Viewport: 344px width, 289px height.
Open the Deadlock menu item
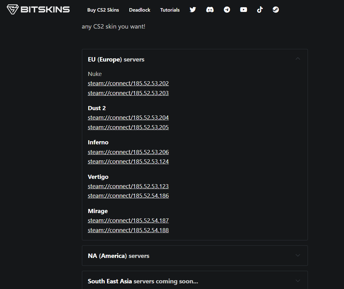click(140, 10)
